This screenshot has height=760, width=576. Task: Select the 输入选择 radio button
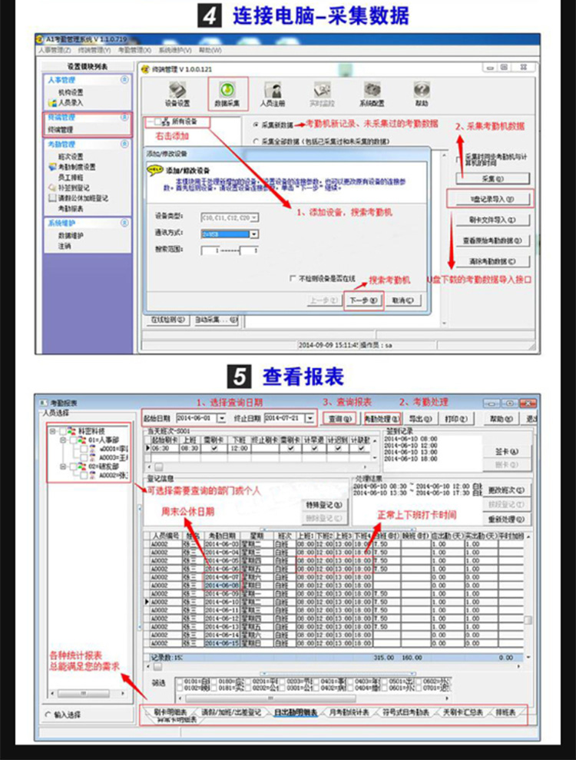(48, 715)
